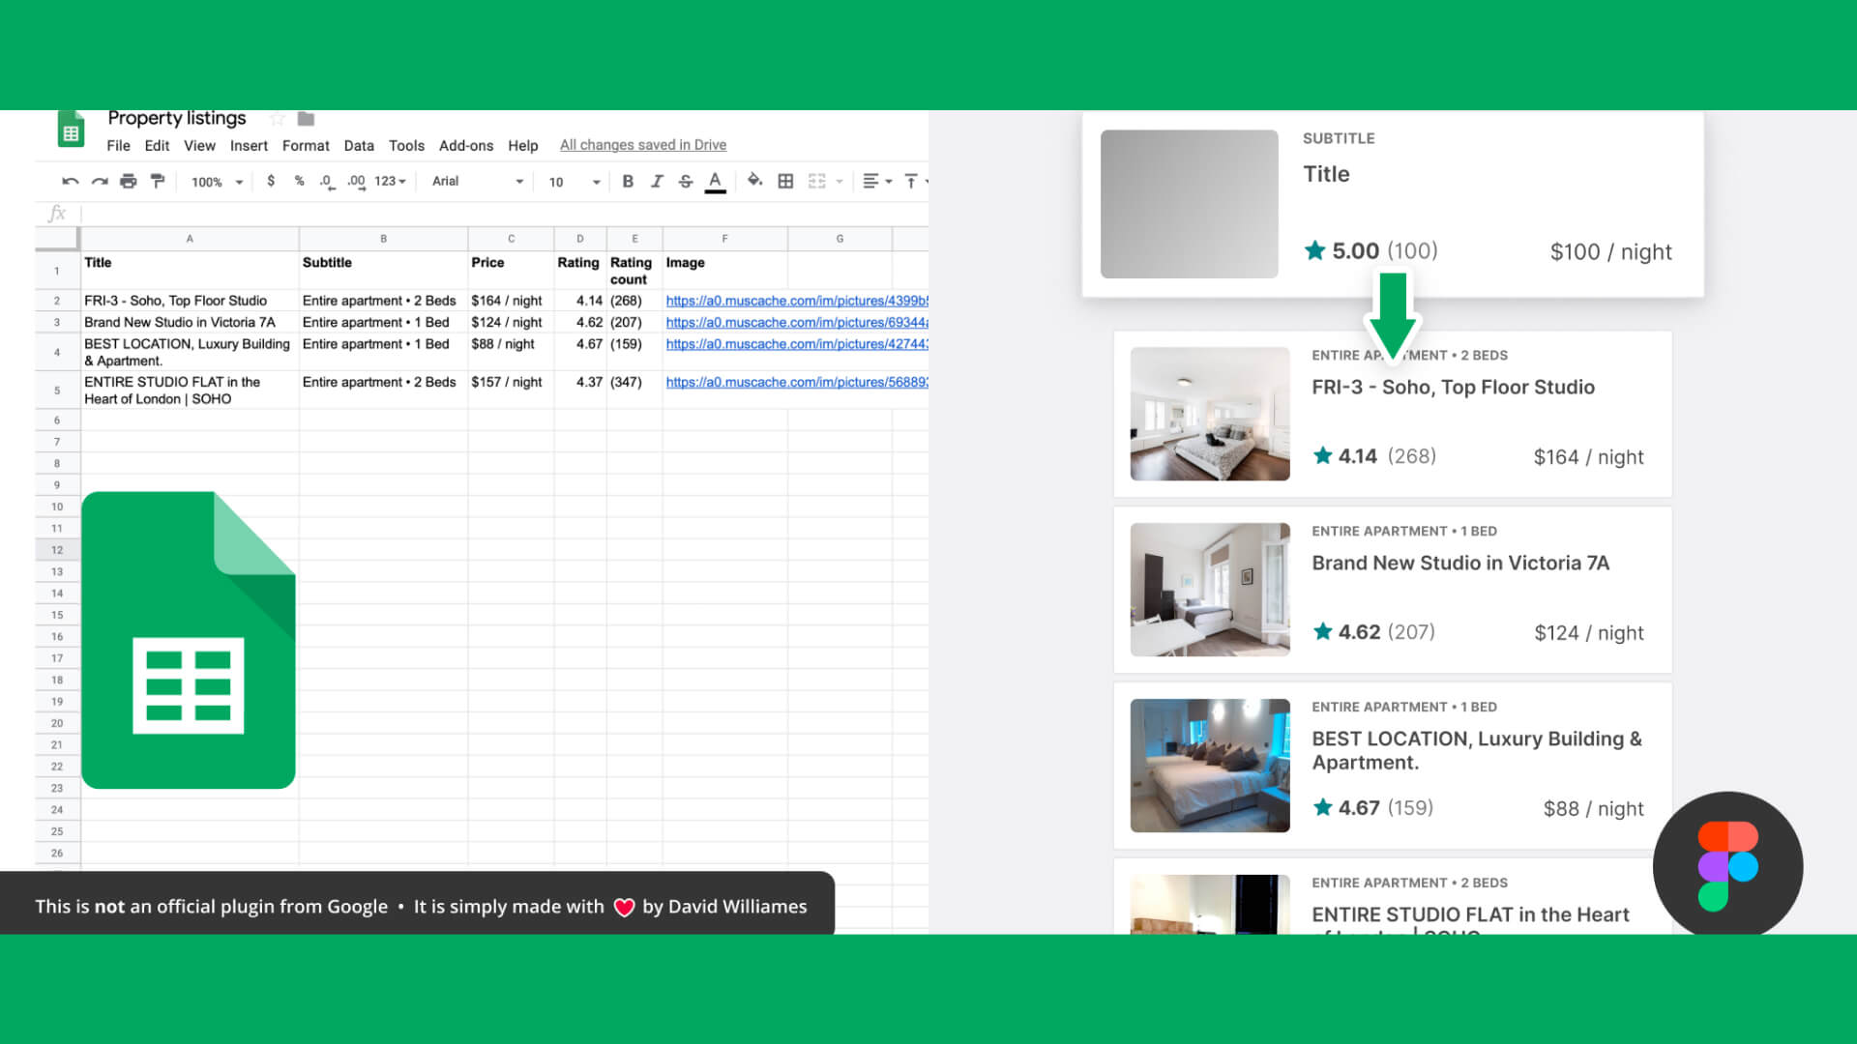
Task: Open the 123 number formats dropdown
Action: (x=390, y=181)
